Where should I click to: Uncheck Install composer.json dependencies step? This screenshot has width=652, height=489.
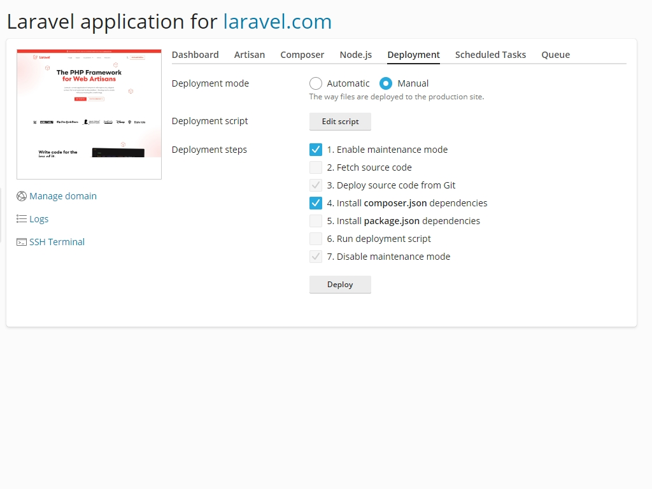pyautogui.click(x=316, y=202)
